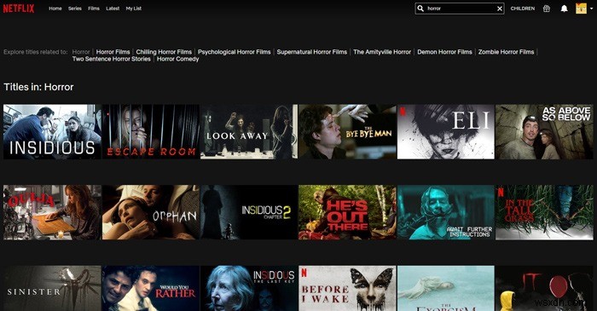597x311 pixels.
Task: Open the Insidious thumbnail
Action: point(52,132)
